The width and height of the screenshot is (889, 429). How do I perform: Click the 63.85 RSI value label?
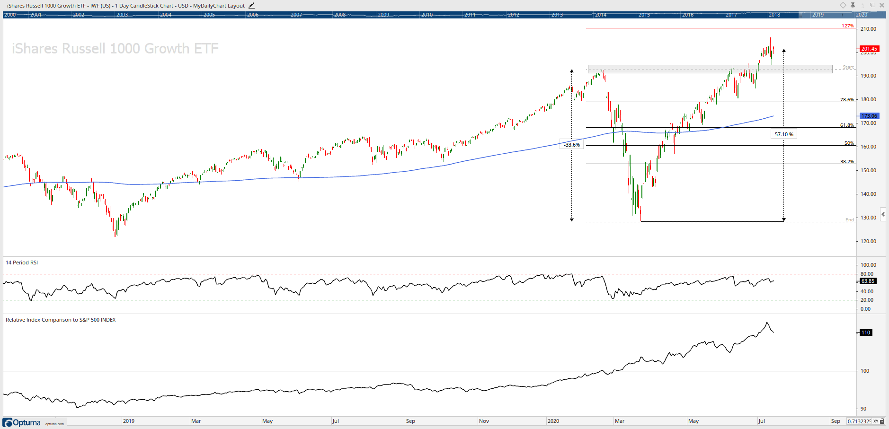click(x=868, y=281)
